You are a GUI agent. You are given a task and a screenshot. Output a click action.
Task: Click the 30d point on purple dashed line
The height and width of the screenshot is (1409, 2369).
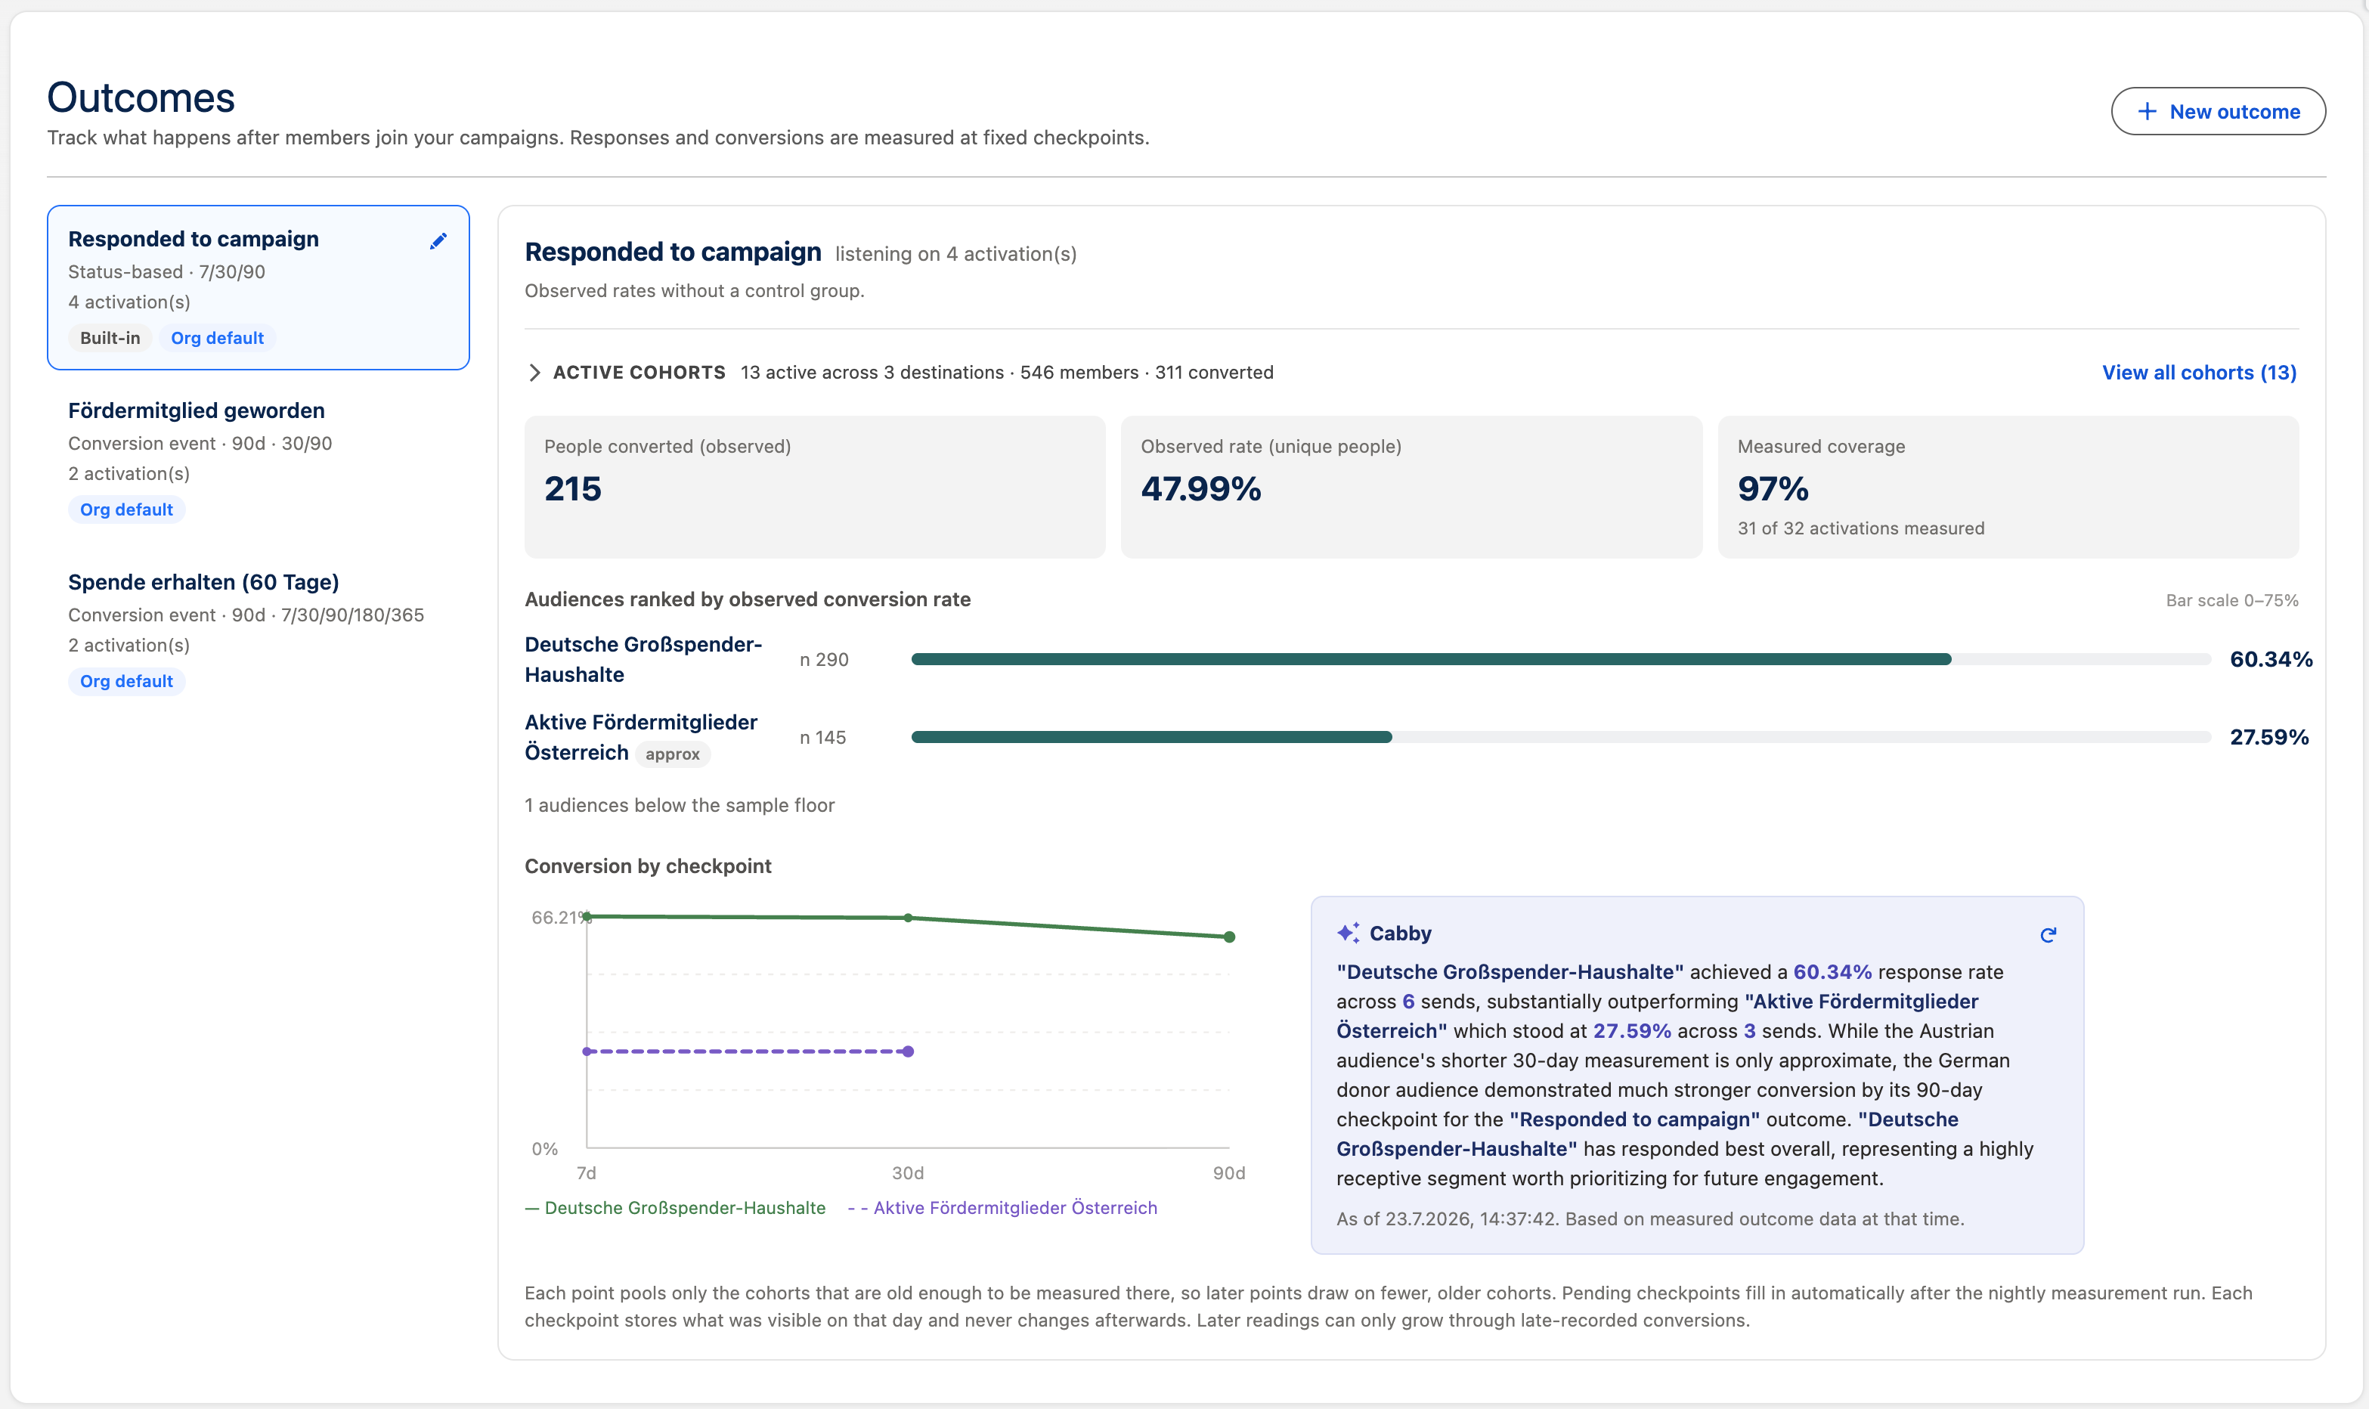(x=909, y=1051)
